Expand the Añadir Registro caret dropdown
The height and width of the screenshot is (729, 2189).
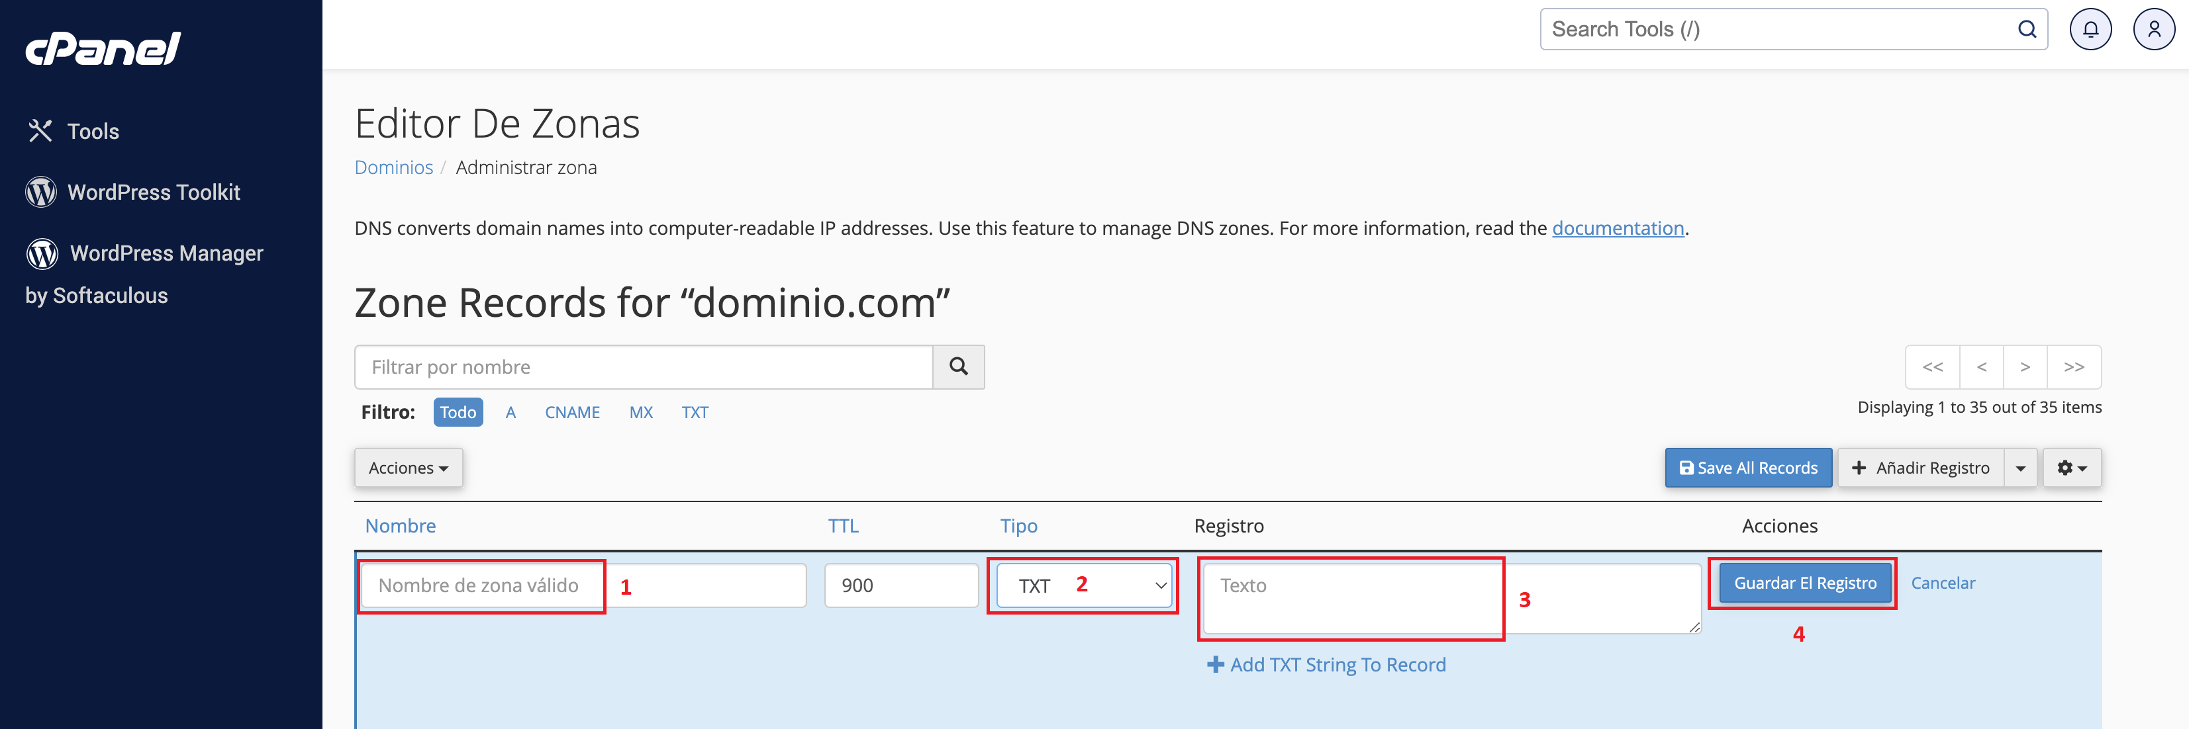tap(2021, 468)
